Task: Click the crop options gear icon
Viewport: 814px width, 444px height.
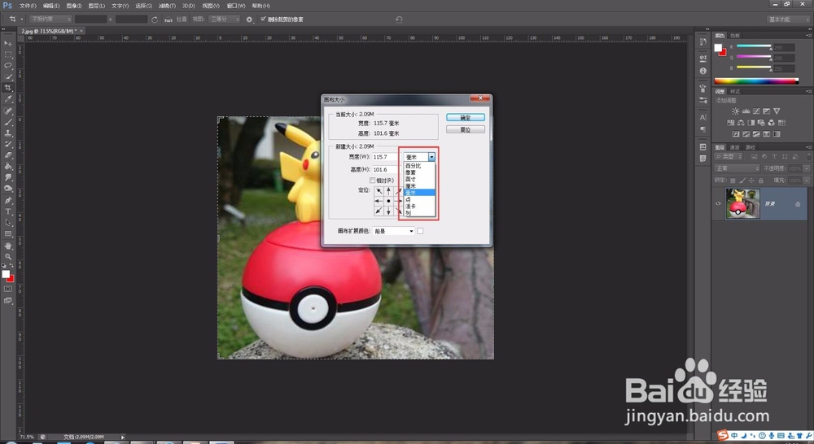Action: click(249, 20)
